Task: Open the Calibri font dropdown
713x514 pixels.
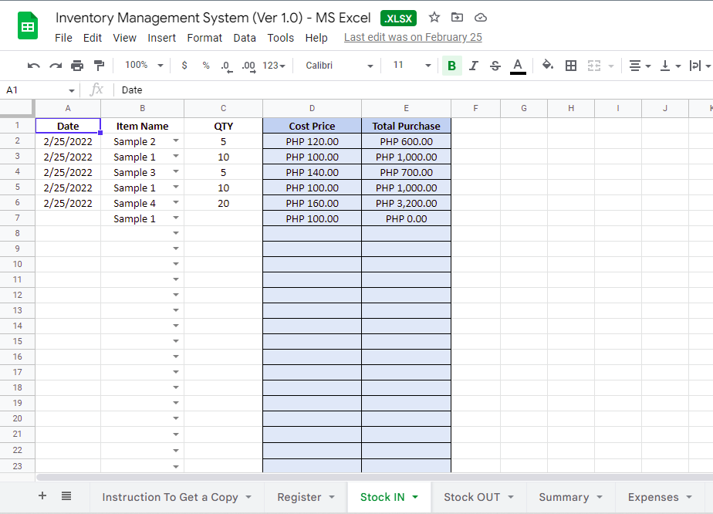Action: (340, 66)
